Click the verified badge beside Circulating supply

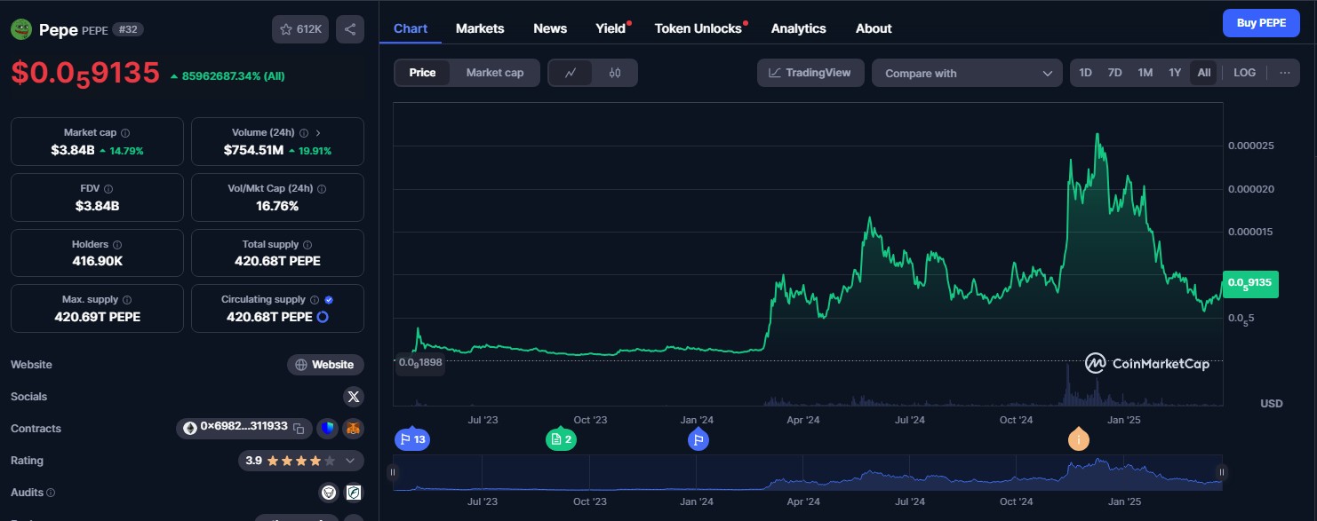(330, 300)
